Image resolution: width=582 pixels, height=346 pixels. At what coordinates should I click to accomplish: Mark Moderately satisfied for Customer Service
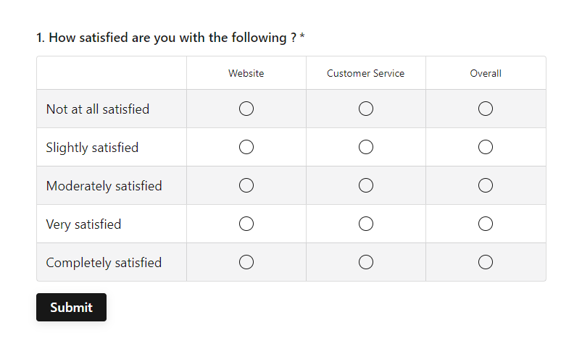pyautogui.click(x=366, y=185)
